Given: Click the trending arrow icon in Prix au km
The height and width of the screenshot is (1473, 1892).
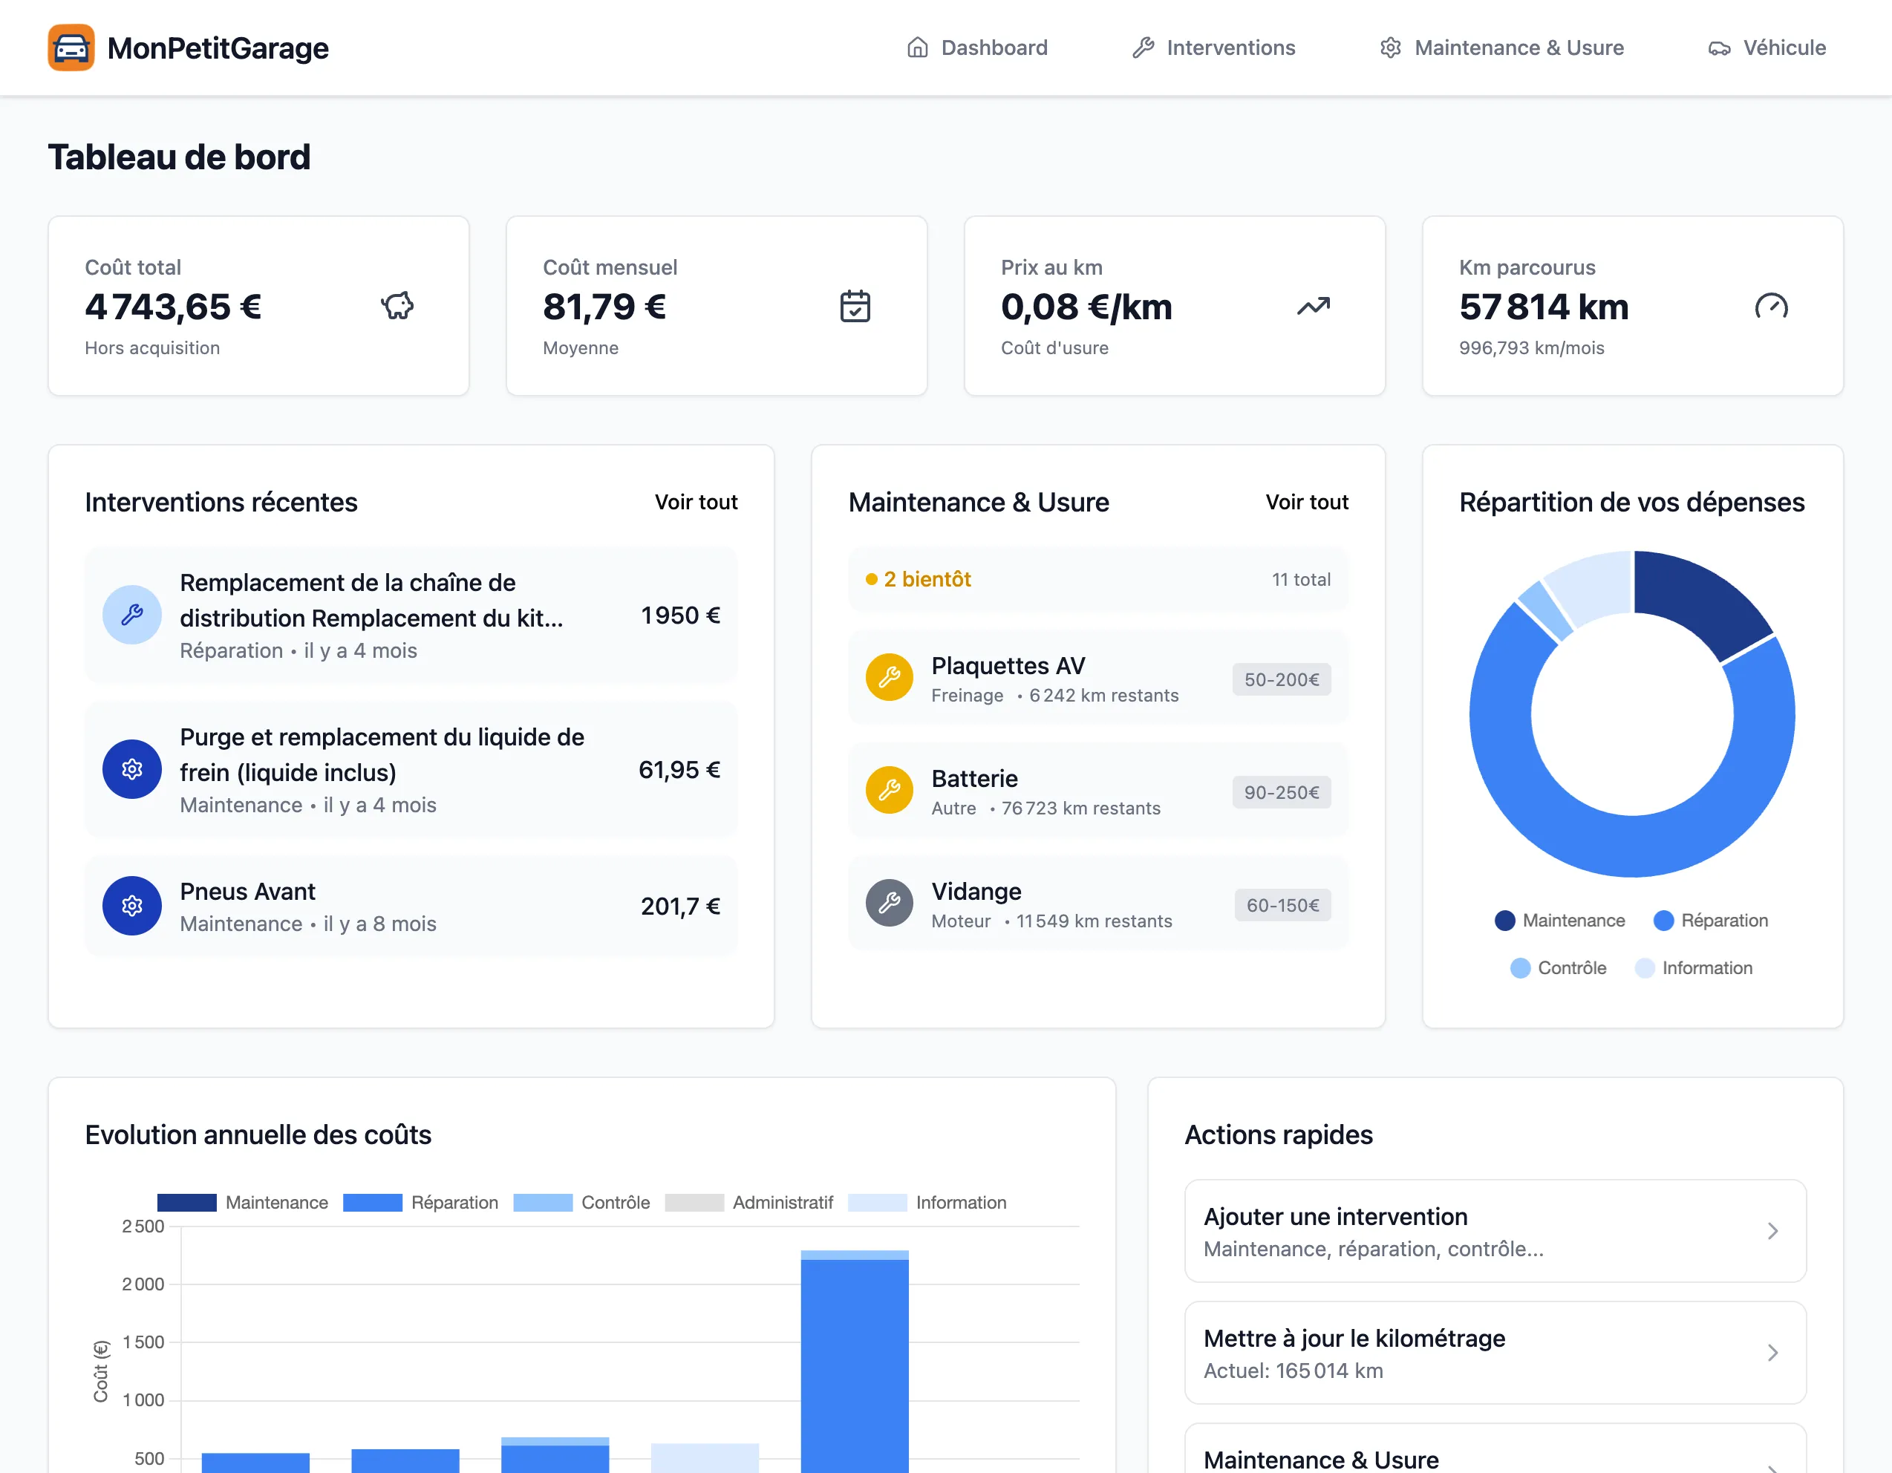Looking at the screenshot, I should tap(1314, 307).
